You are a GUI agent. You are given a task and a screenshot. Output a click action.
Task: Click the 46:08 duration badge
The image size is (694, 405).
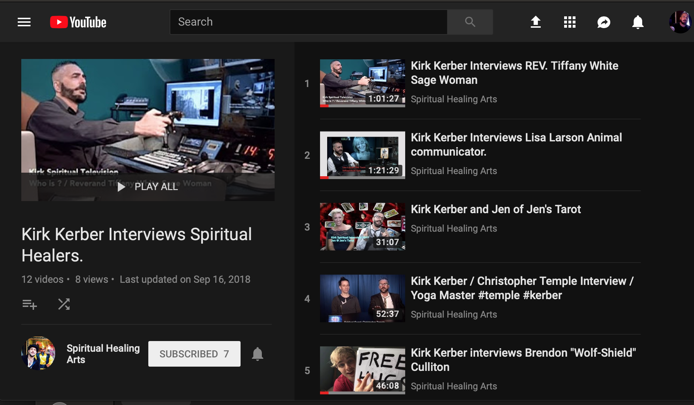click(387, 386)
